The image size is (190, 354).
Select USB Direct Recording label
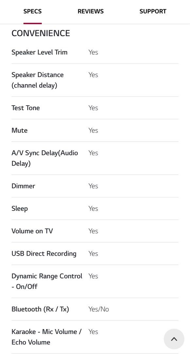coord(44,253)
